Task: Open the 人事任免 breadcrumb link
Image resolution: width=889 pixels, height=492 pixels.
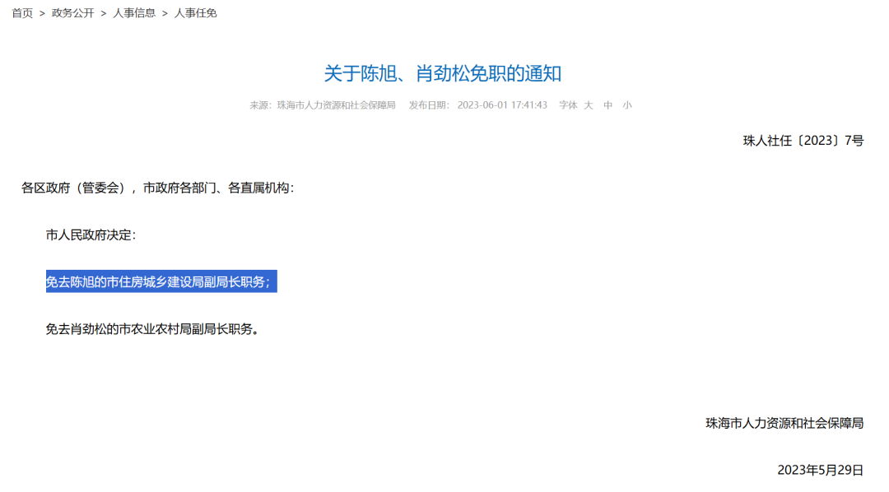Action: tap(196, 13)
